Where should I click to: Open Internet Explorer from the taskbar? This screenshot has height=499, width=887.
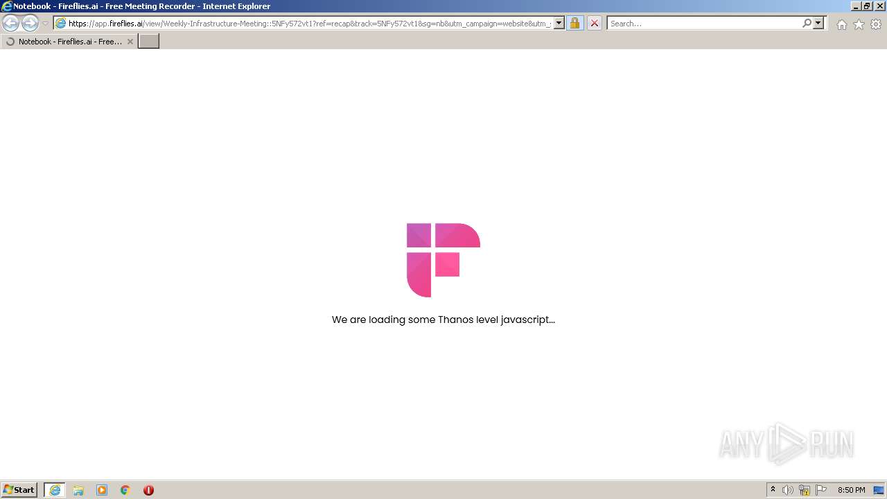click(x=55, y=490)
